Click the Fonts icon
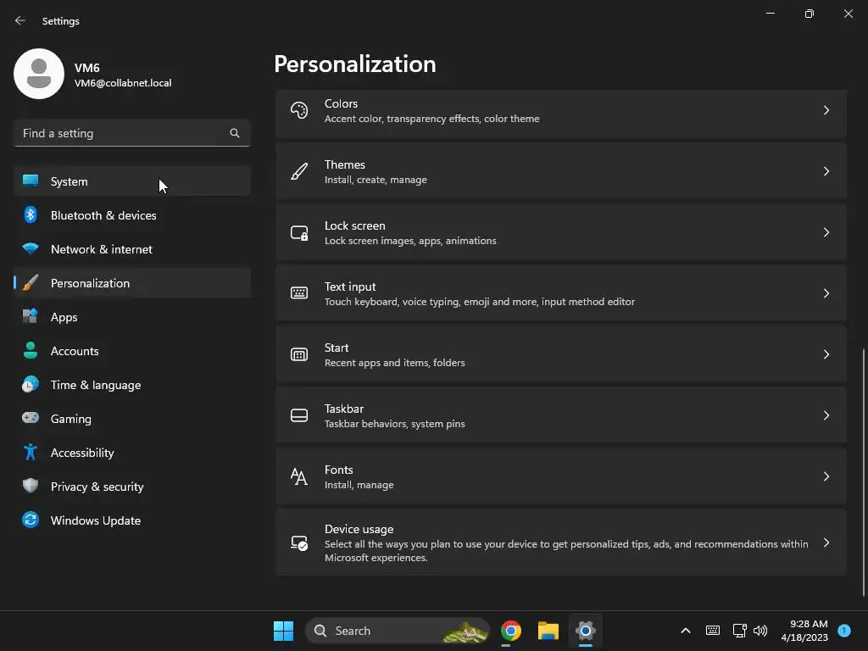This screenshot has width=868, height=651. click(x=299, y=476)
